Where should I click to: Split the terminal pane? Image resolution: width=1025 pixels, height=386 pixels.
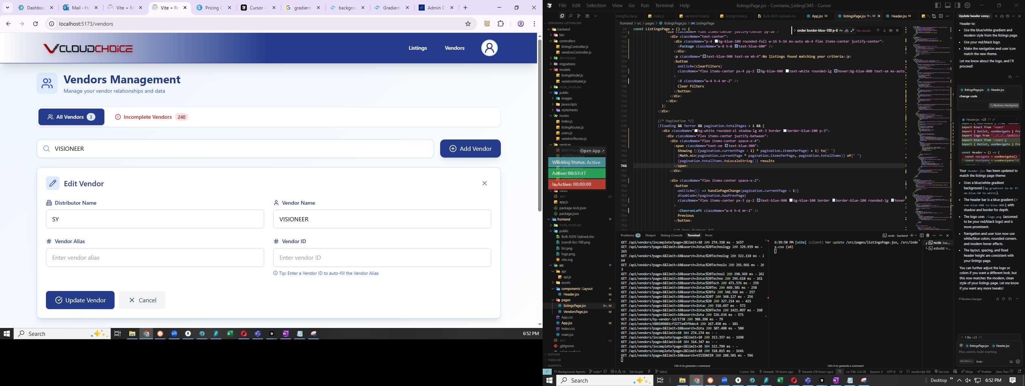[922, 235]
